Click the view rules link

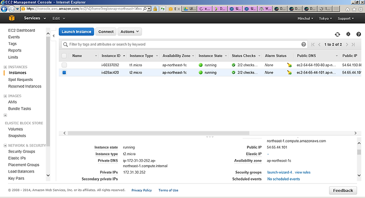[303, 172]
